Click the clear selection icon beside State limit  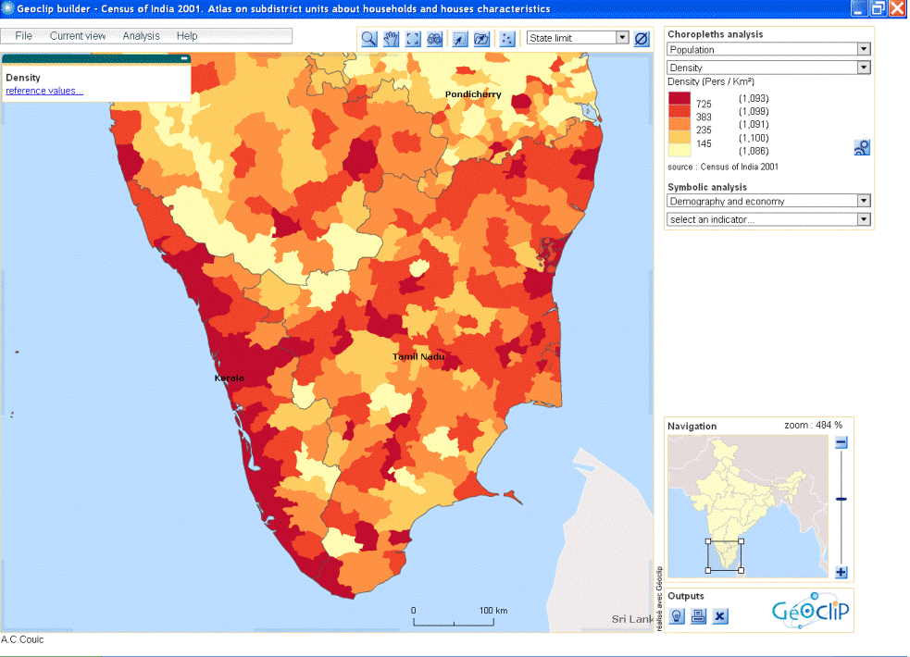click(642, 39)
